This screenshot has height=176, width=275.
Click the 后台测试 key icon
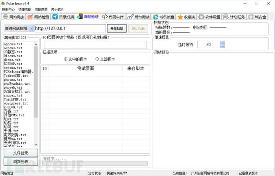coord(130,17)
